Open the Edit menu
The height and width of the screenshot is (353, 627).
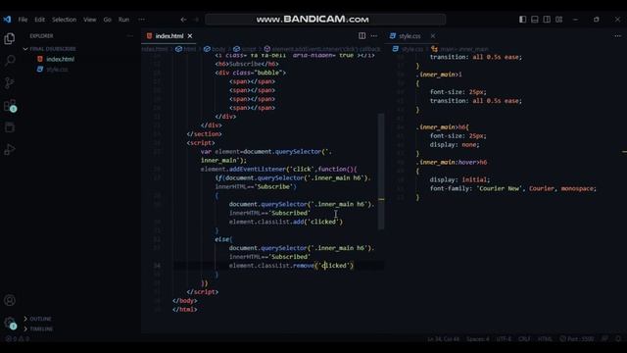tap(39, 20)
